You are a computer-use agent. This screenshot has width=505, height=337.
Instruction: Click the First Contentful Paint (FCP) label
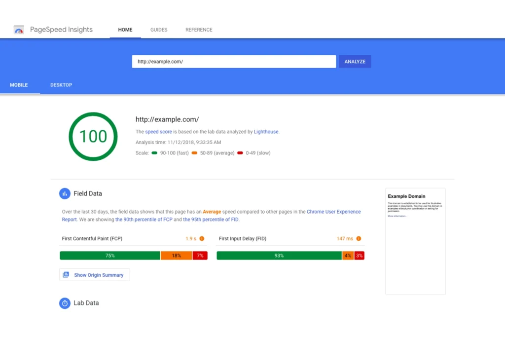(92, 239)
